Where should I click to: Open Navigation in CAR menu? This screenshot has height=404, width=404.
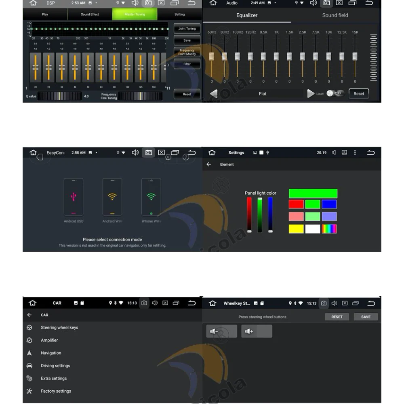(112, 353)
